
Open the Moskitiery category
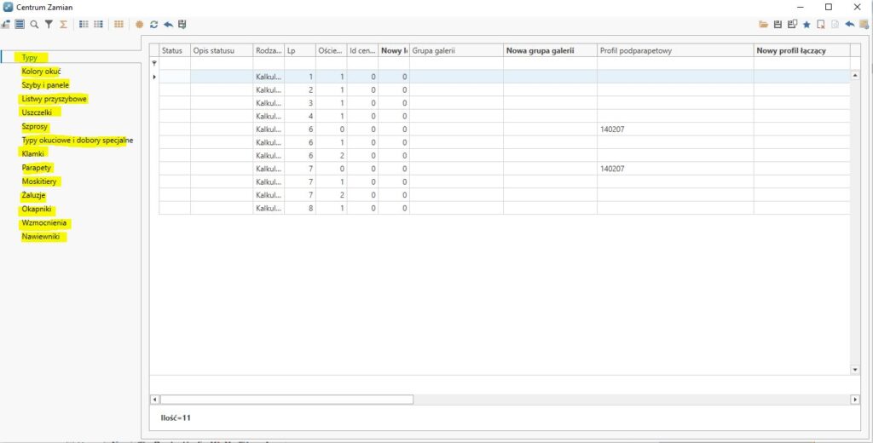[39, 181]
